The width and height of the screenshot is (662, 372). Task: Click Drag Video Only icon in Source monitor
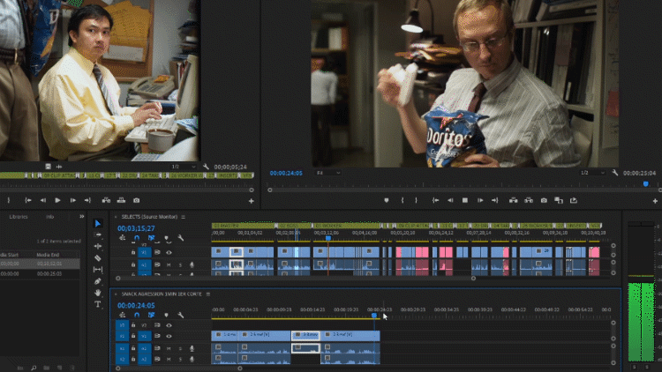tap(49, 167)
